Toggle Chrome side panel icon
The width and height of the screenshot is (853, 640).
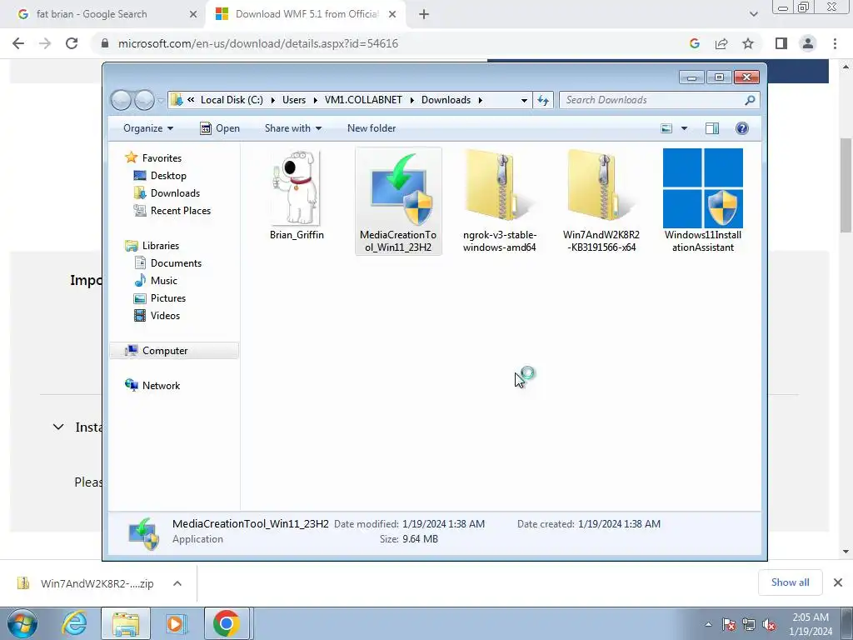[x=781, y=43]
